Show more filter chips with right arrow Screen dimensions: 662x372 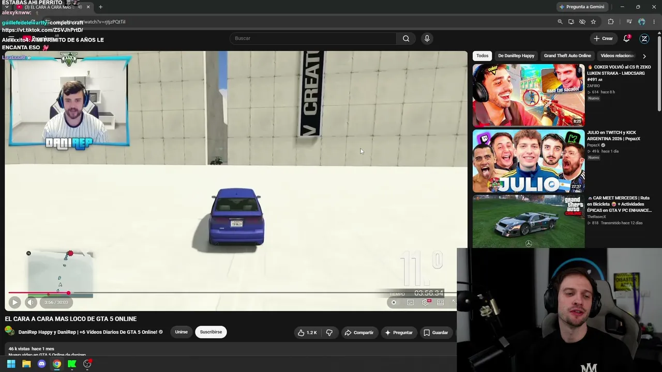click(644, 56)
